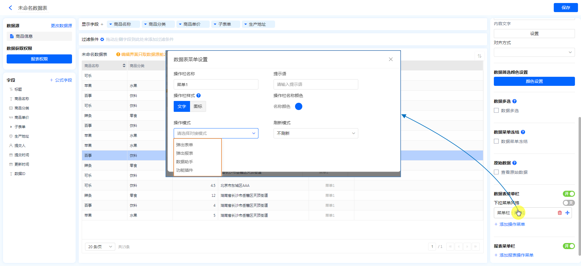Viewport: 581px width, 266px height.
Task: Click the 更改数据源 link
Action: pos(61,26)
